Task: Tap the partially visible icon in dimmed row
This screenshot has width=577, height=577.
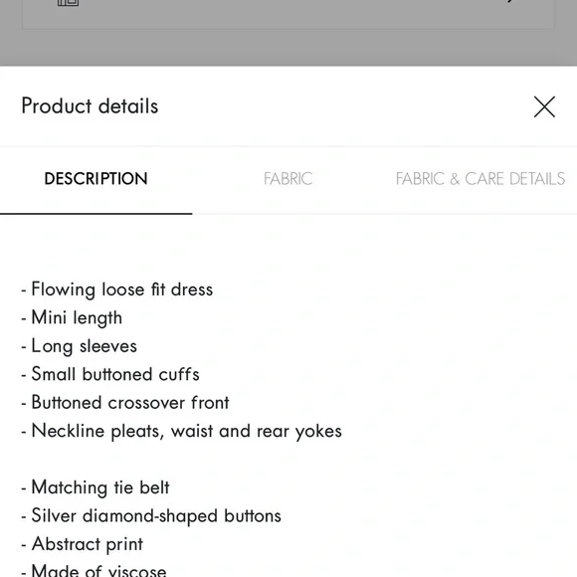Action: coord(68,3)
